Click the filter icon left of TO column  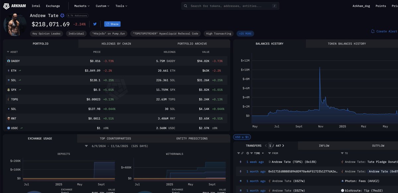point(342,153)
